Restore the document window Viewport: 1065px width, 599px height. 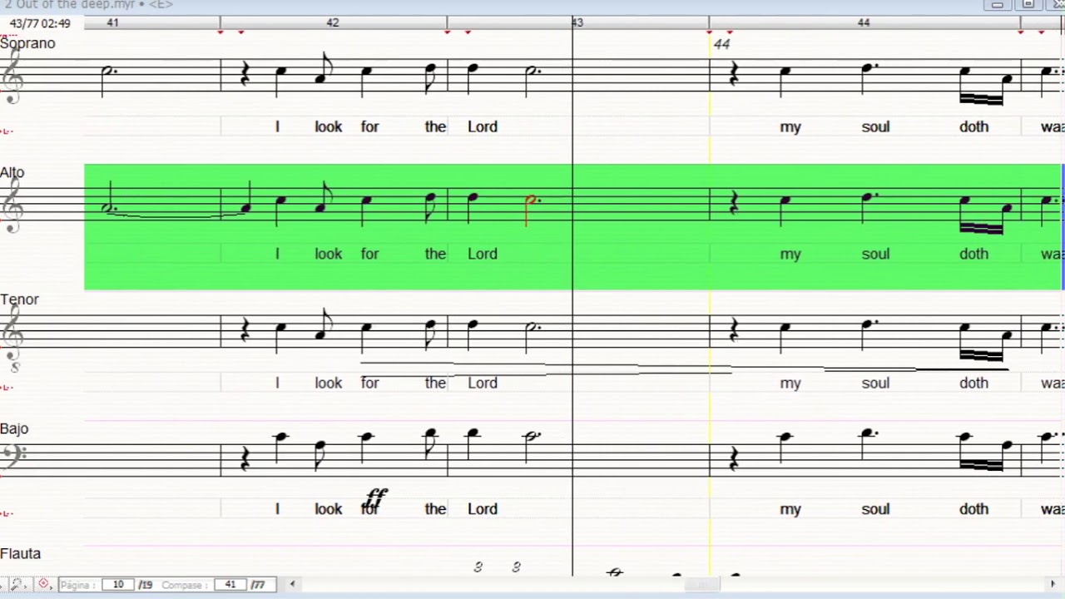click(x=1028, y=4)
